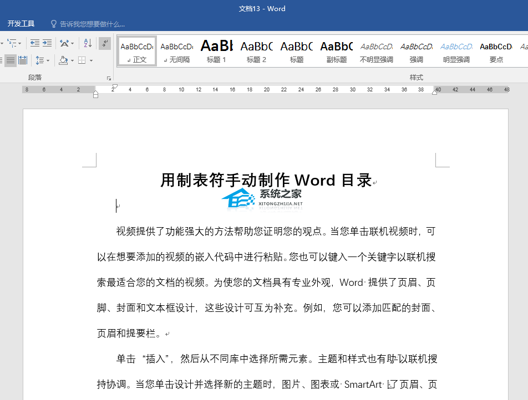Click in the 告诉我您想要做什么 search box

92,24
